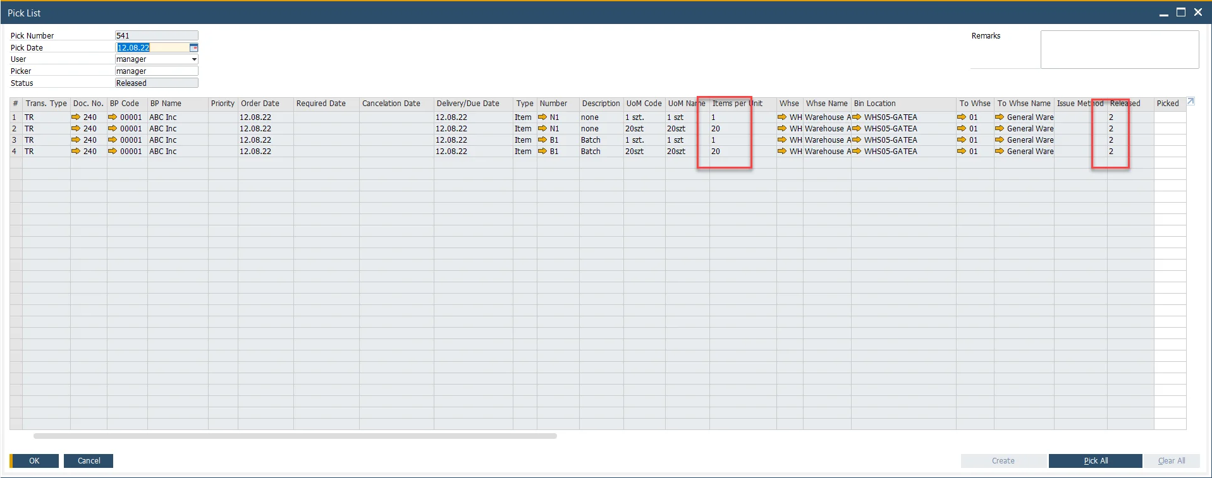
Task: Open item N1 link arrow in row 2
Action: [542, 128]
